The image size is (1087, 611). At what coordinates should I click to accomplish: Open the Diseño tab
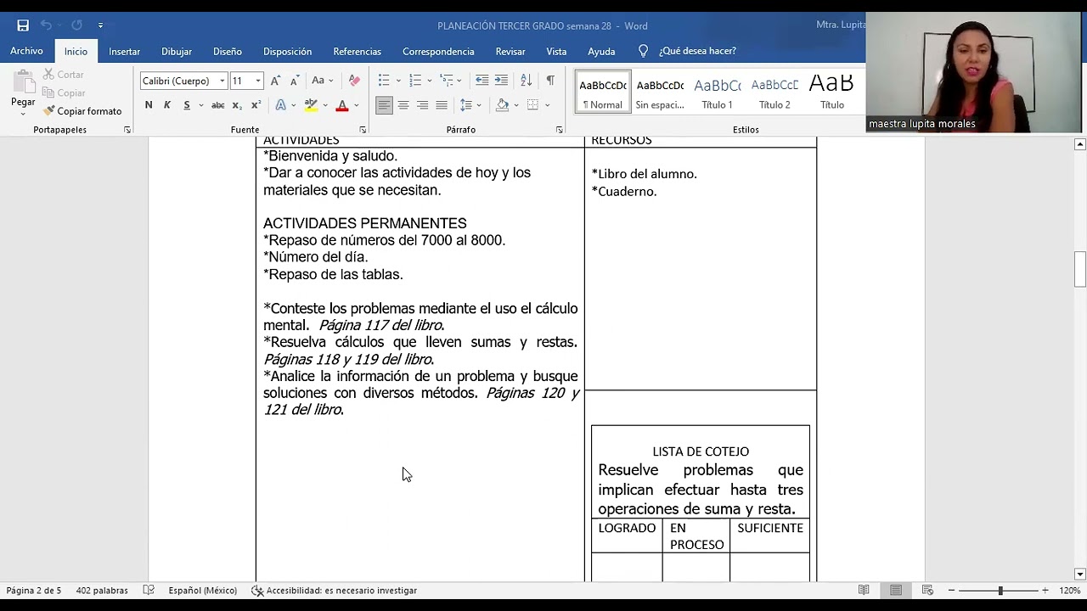point(228,51)
